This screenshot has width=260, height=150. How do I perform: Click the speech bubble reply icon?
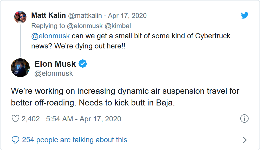16,140
